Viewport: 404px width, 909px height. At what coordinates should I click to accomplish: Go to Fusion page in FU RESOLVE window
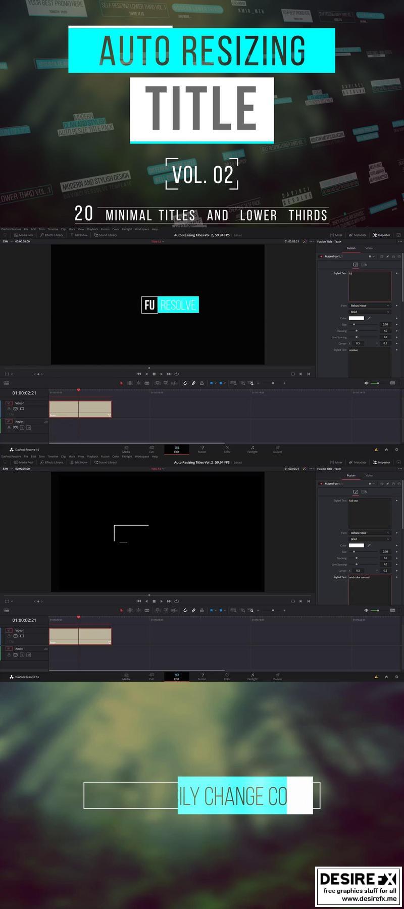coord(202,449)
